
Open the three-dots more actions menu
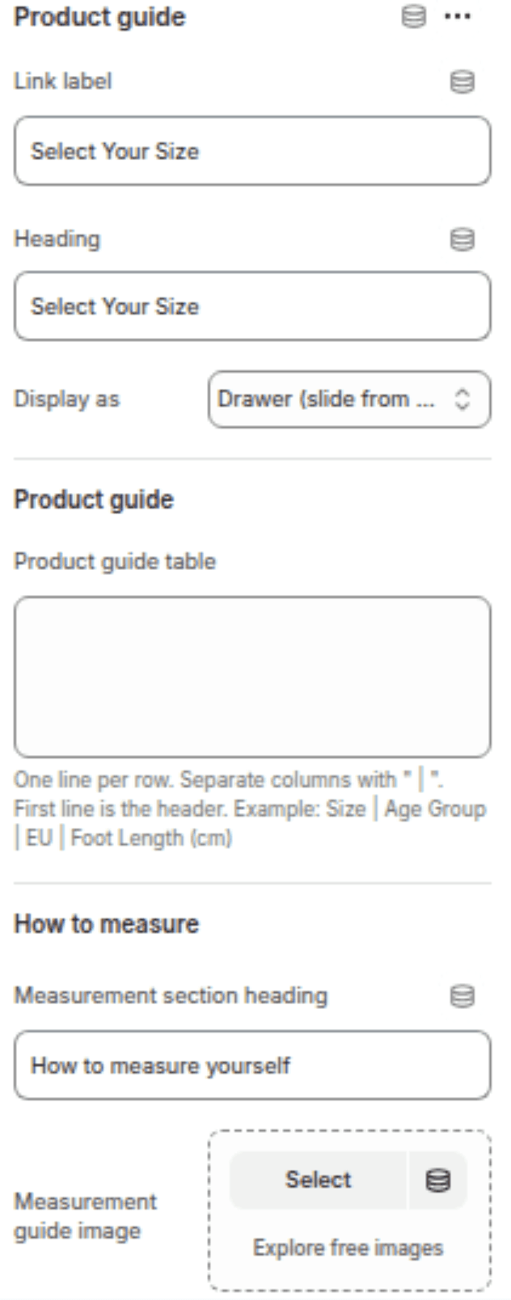pyautogui.click(x=458, y=17)
